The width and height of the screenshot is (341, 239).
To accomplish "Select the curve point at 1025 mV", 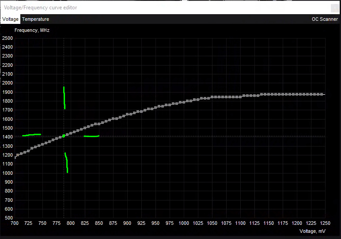I will 198,100.
